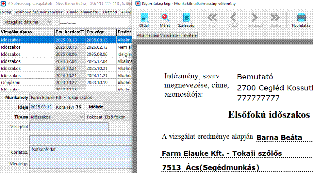Screen dimensions: 313x173
Task: Expand the Típusa dropdown showing Időszakos
Action: (x=57, y=117)
